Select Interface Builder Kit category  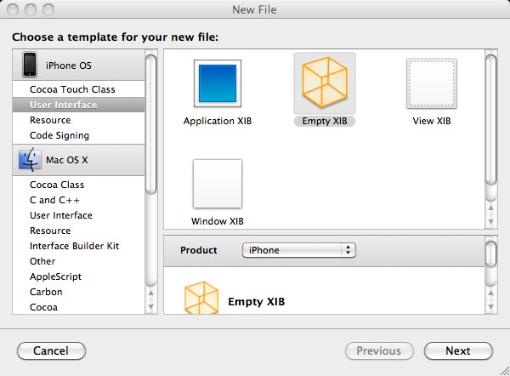(x=79, y=246)
